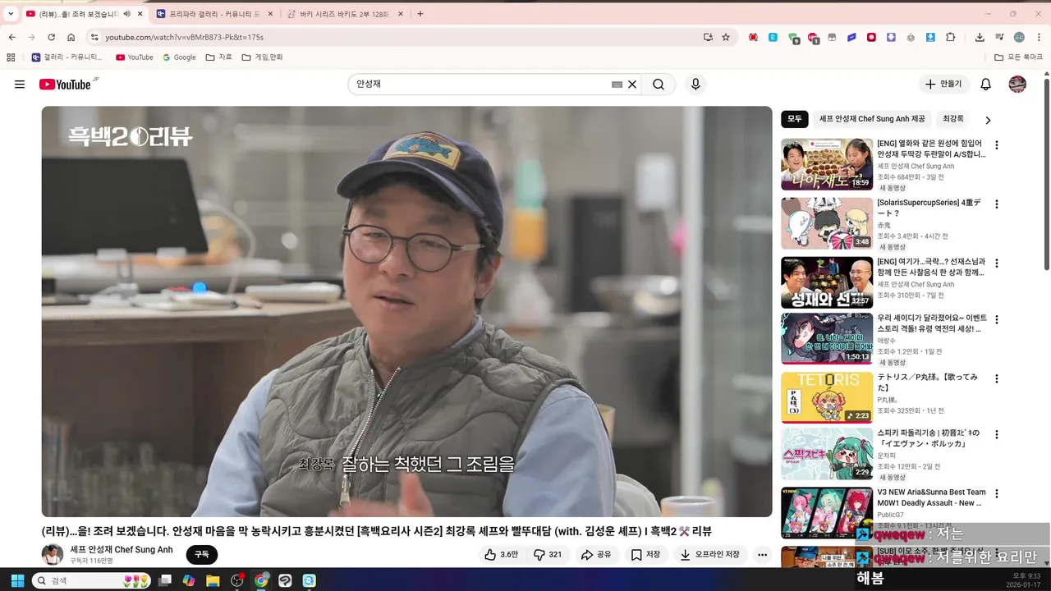Open 게임,만화 bookmarks folder
1051x591 pixels.
point(262,57)
